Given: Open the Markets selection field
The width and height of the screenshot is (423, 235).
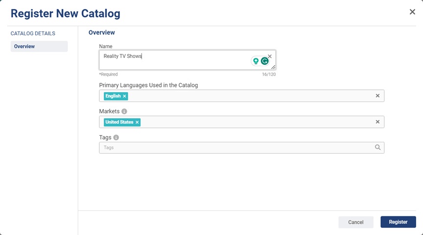Looking at the screenshot, I should point(241,122).
